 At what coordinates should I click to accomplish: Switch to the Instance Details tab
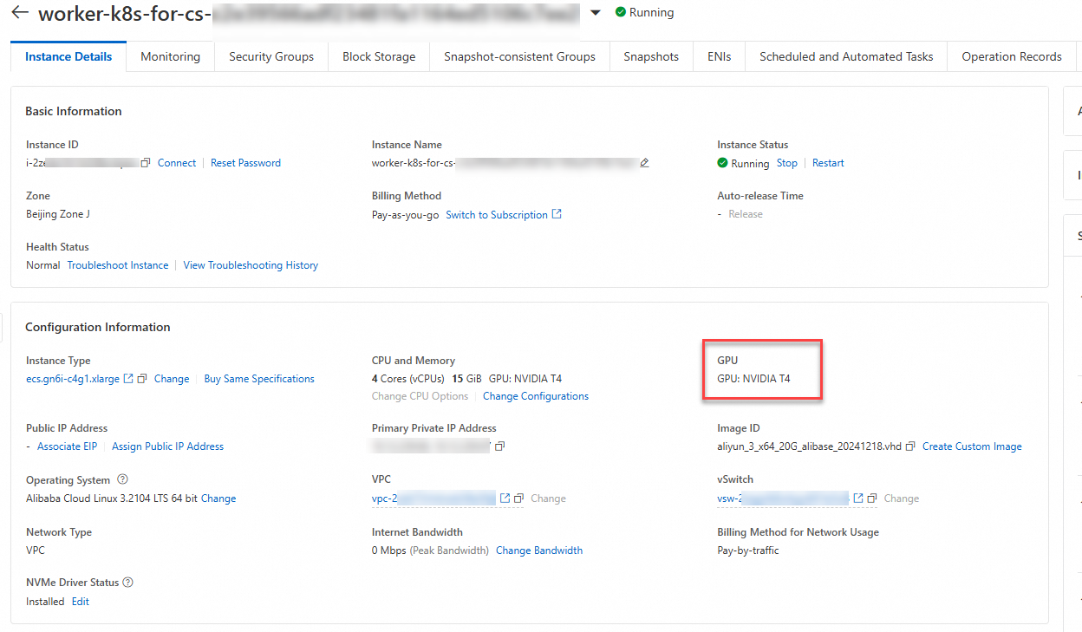tap(68, 56)
